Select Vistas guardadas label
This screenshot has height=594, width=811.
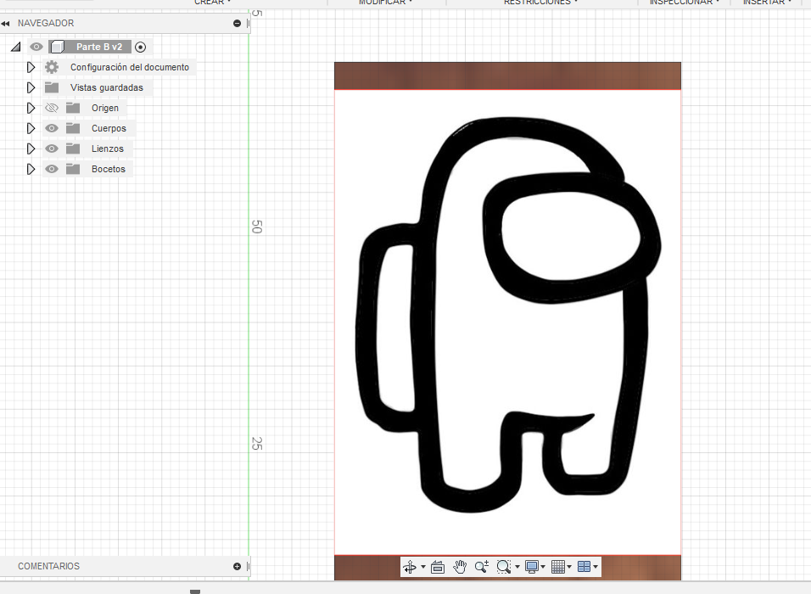(107, 87)
